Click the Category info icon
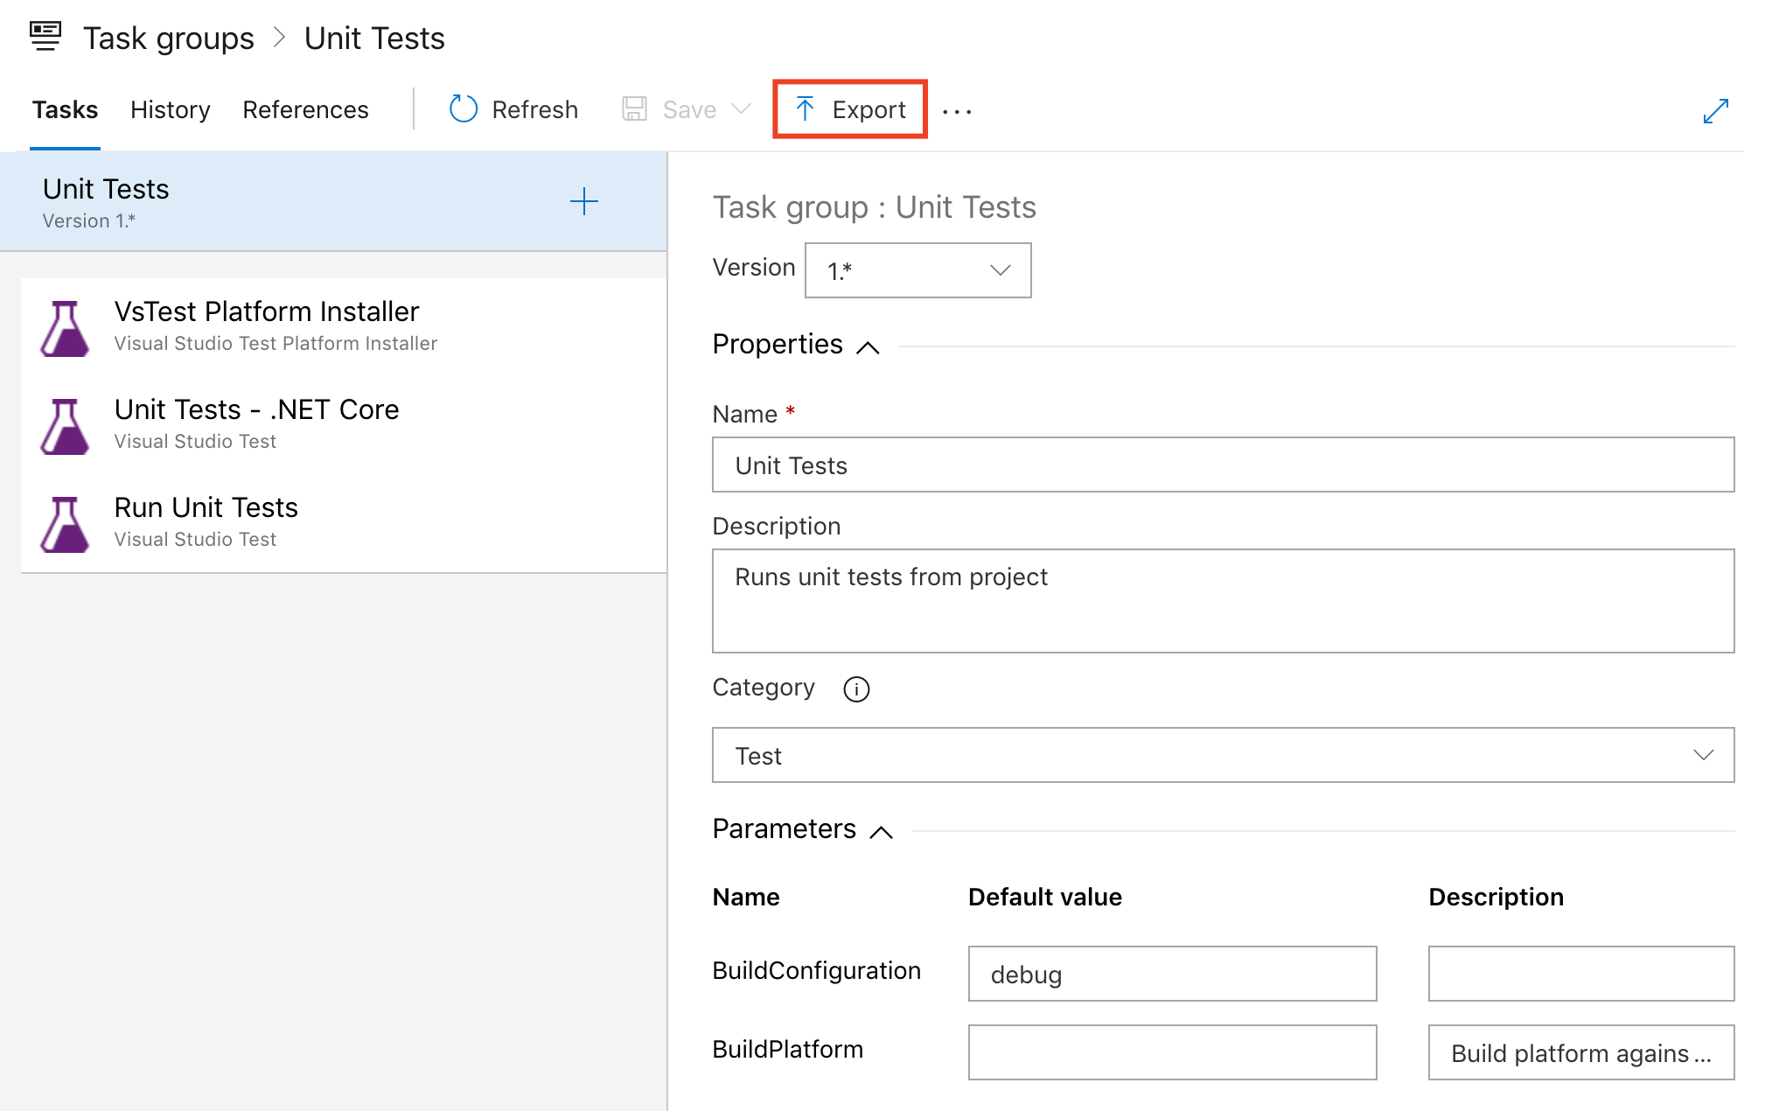 [x=855, y=689]
